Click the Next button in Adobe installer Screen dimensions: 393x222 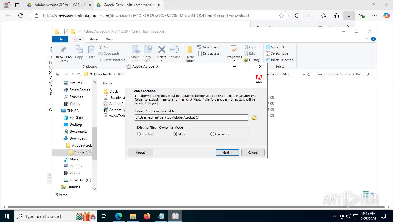[x=227, y=153]
